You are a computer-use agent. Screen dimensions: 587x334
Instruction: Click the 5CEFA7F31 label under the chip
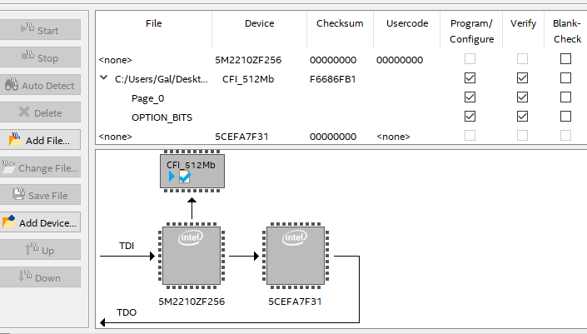295,302
